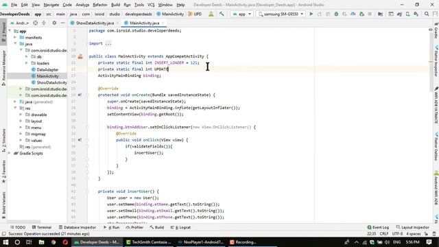Open the samsung SM-G9350 device dropdown
The height and width of the screenshot is (247, 439).
(x=281, y=14)
